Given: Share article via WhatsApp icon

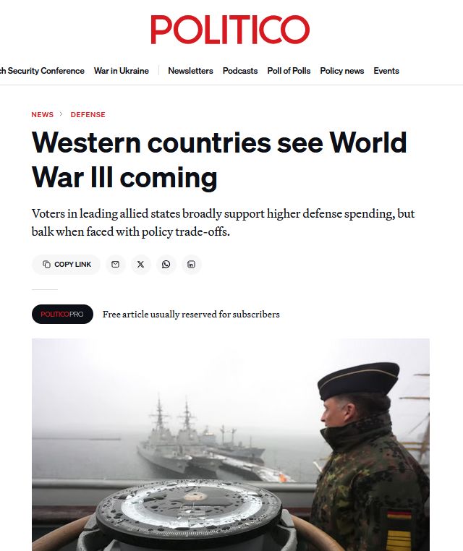Looking at the screenshot, I should [x=166, y=264].
